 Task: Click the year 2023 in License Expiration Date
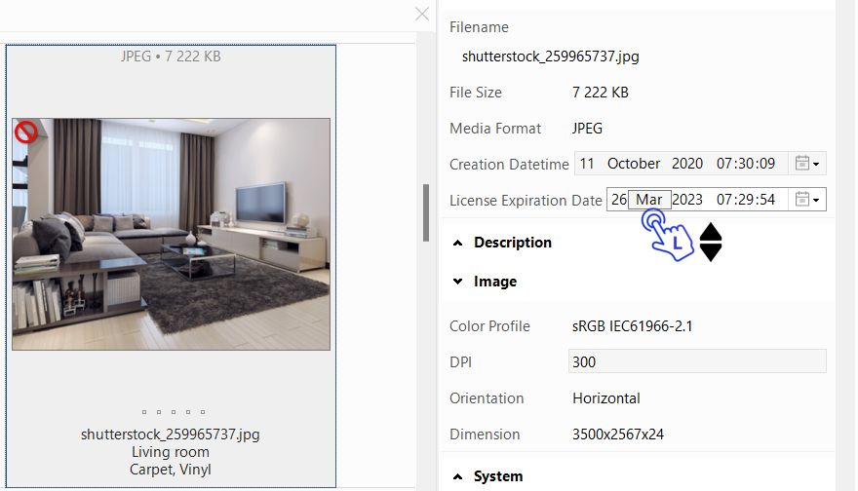687,200
